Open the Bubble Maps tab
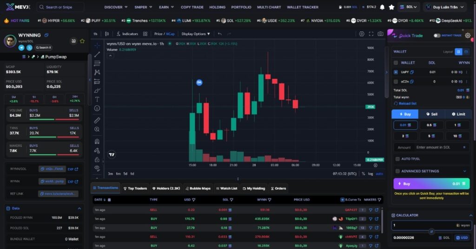476x249 pixels. tap(198, 188)
